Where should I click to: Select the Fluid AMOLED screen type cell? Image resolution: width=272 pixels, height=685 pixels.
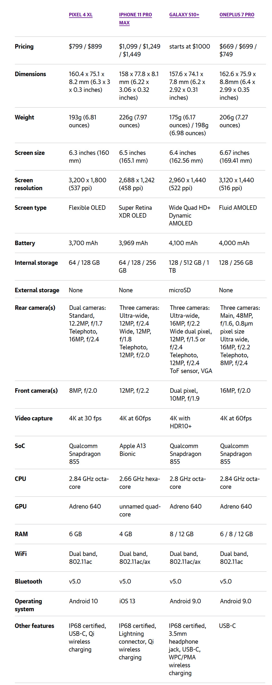coord(238,208)
